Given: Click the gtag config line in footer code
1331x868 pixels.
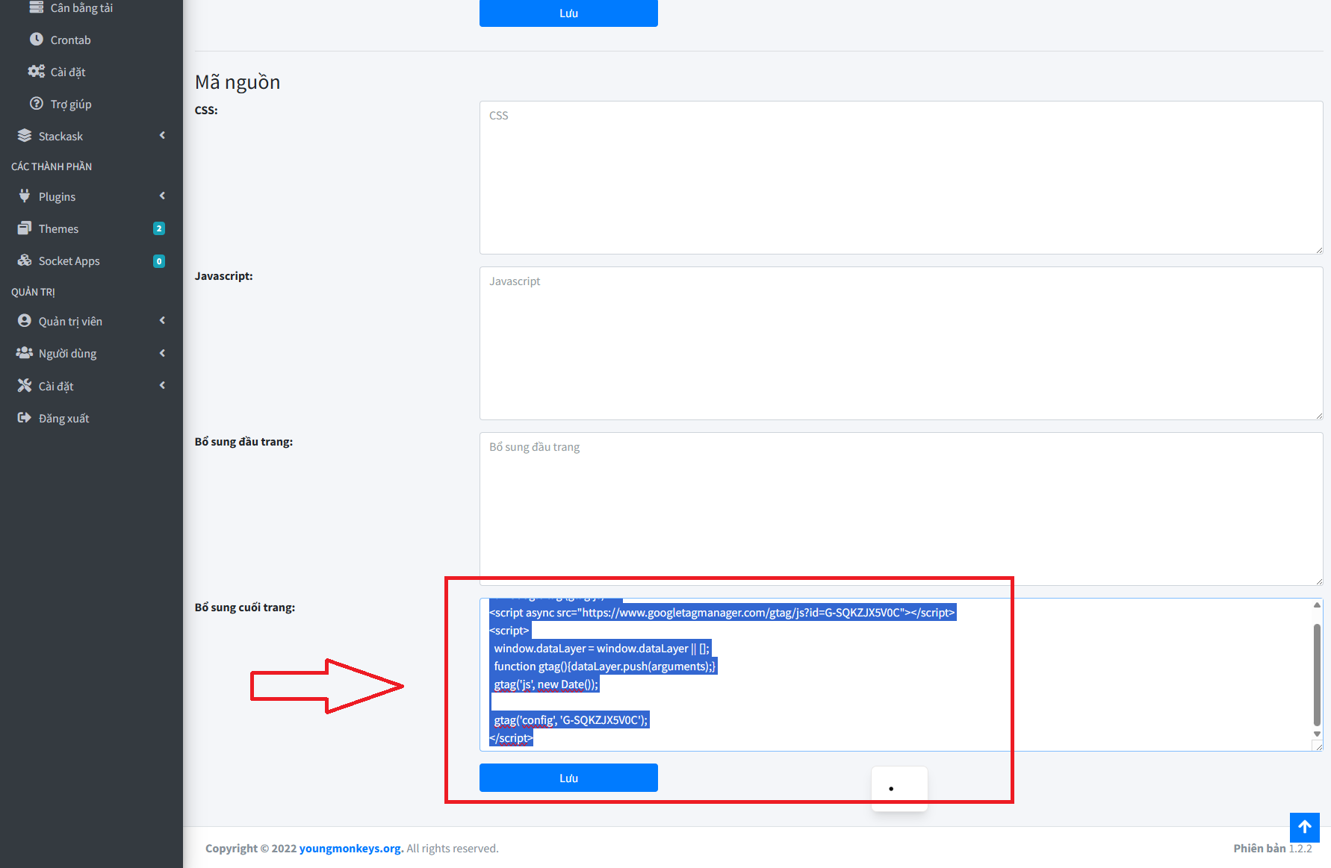Looking at the screenshot, I should point(571,720).
